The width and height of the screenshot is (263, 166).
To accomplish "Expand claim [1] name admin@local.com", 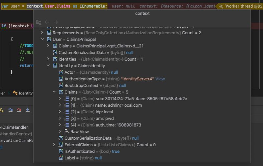I will pos(60,105).
